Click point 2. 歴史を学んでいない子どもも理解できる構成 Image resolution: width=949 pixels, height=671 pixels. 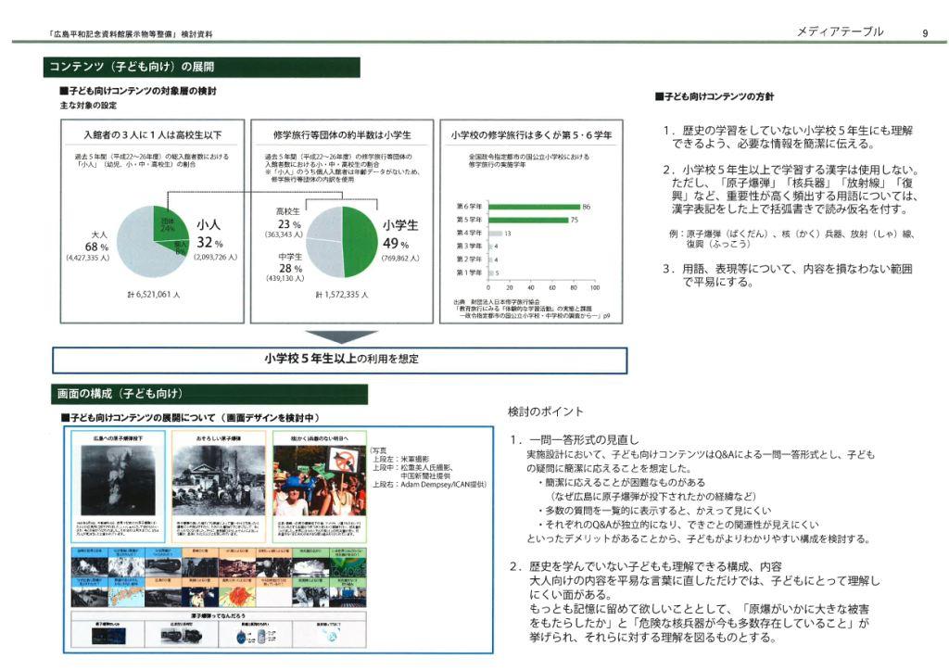(646, 567)
